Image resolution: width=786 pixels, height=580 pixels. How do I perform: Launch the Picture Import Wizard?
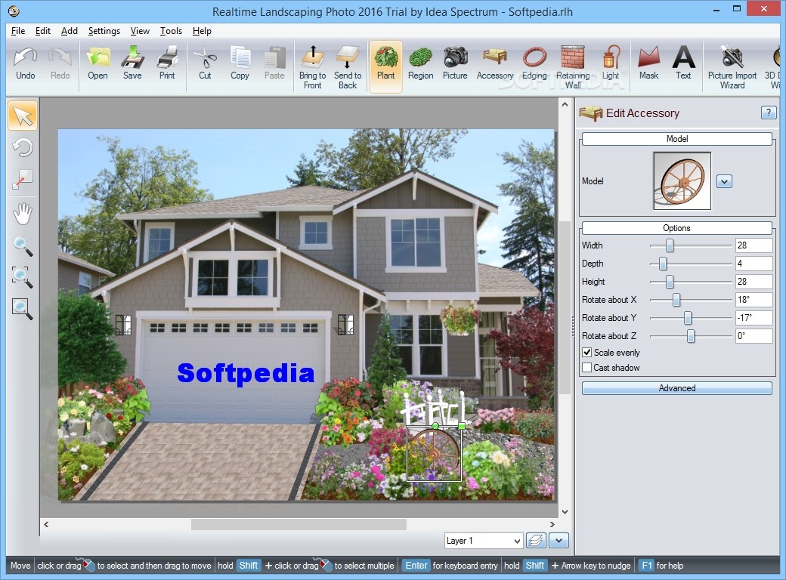pyautogui.click(x=732, y=68)
